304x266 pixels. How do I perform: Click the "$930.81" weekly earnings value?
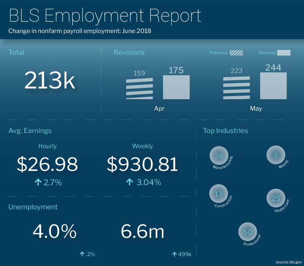pos(142,164)
